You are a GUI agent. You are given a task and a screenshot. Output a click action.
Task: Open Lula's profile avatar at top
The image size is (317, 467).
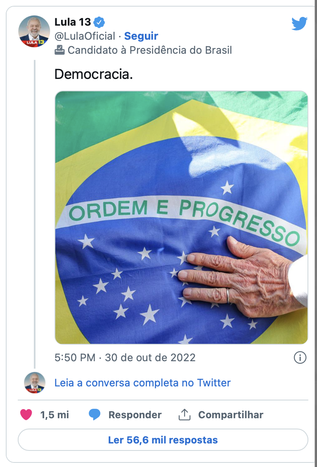34,32
